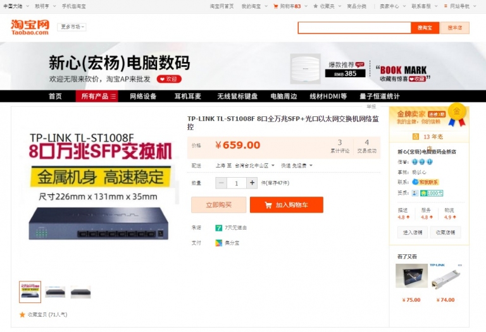Image resolution: width=486 pixels, height=332 pixels.
Task: Open the 线材HDMI等 shop nav tab
Action: pos(328,96)
